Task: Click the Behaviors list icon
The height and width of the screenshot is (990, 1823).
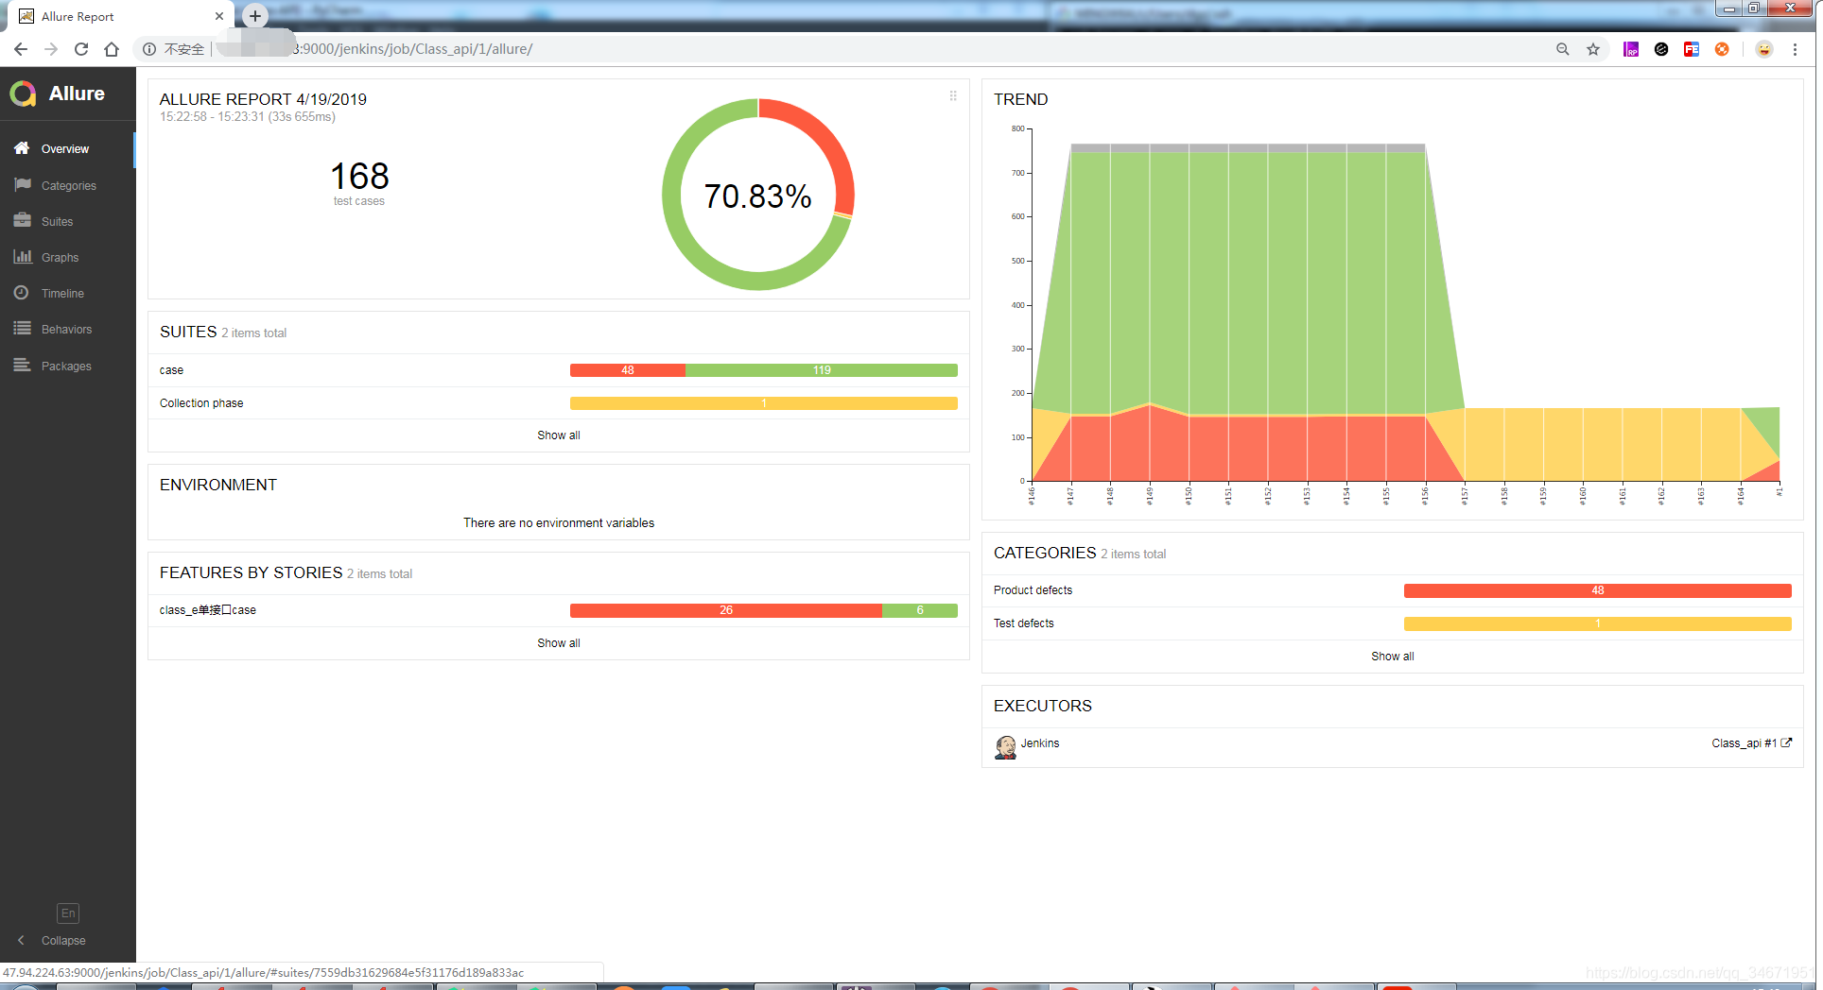Action: click(23, 329)
